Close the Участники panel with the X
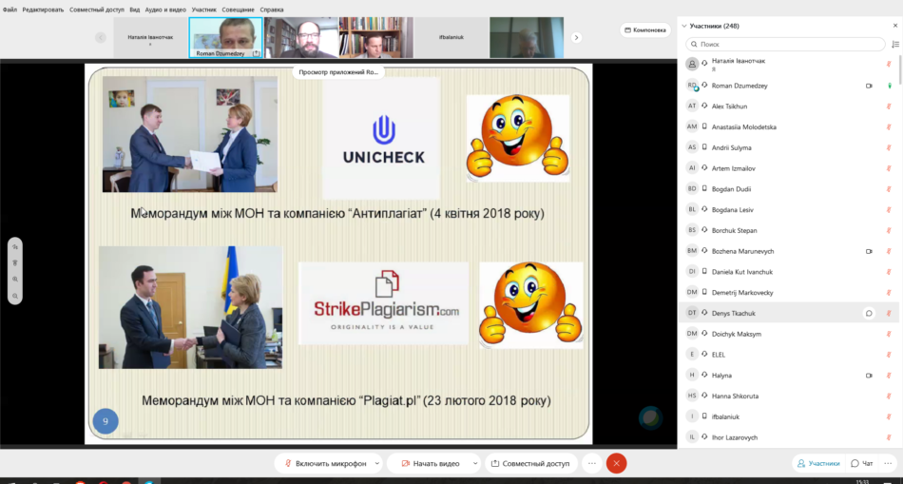 pos(893,26)
